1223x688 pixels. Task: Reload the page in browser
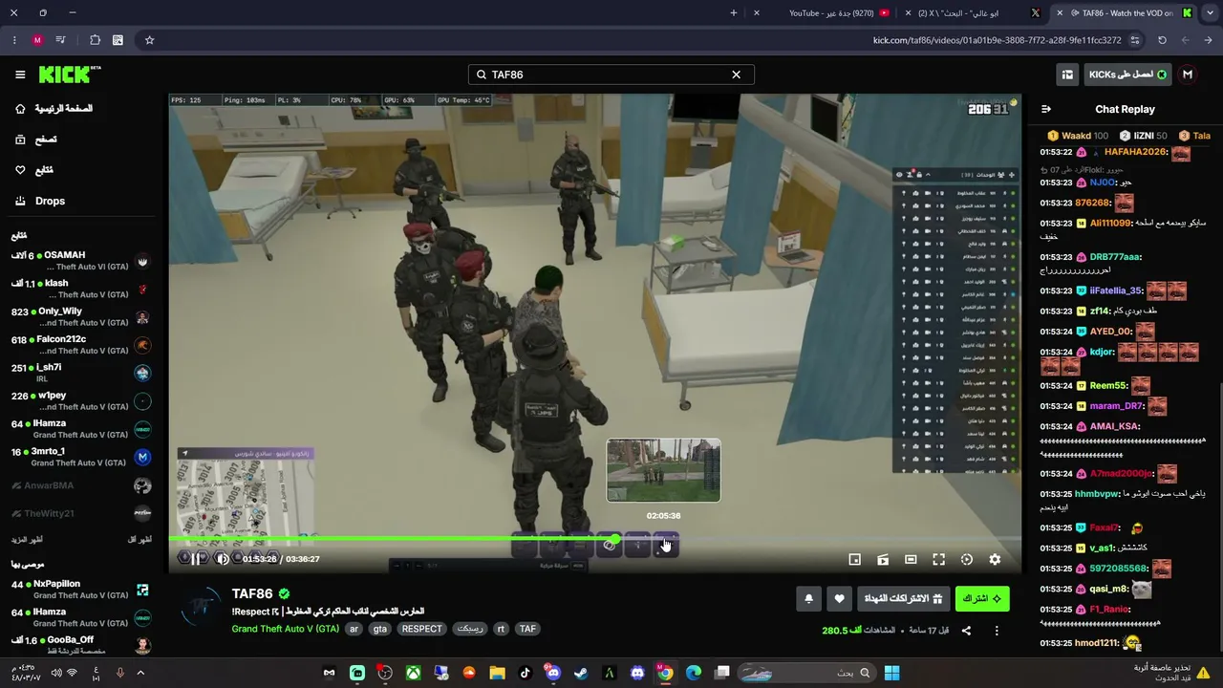click(1162, 40)
